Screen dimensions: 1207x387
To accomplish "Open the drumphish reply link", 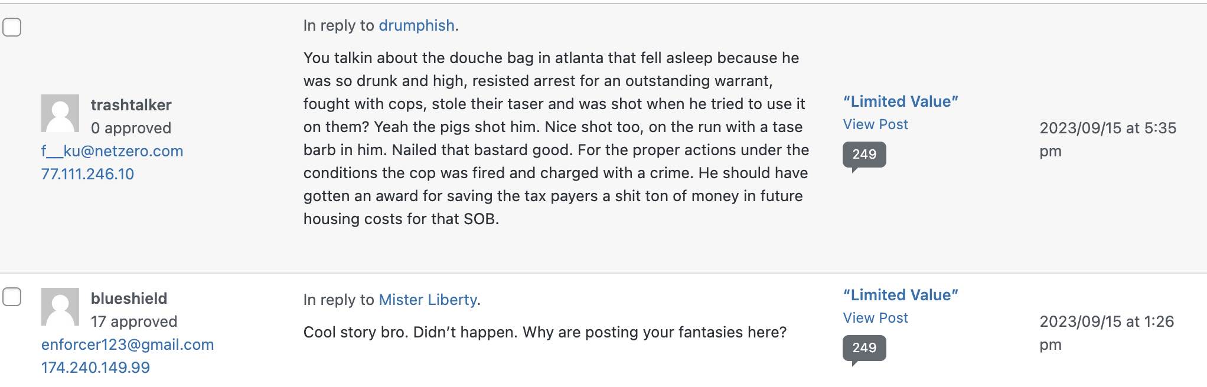I will [416, 25].
